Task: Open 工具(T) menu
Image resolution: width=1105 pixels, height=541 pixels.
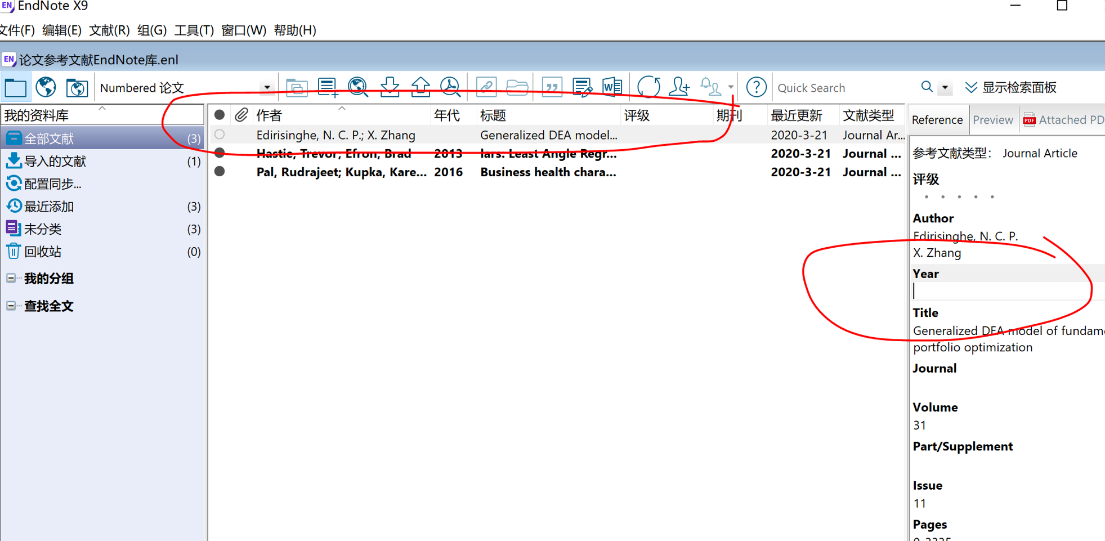Action: (x=194, y=30)
